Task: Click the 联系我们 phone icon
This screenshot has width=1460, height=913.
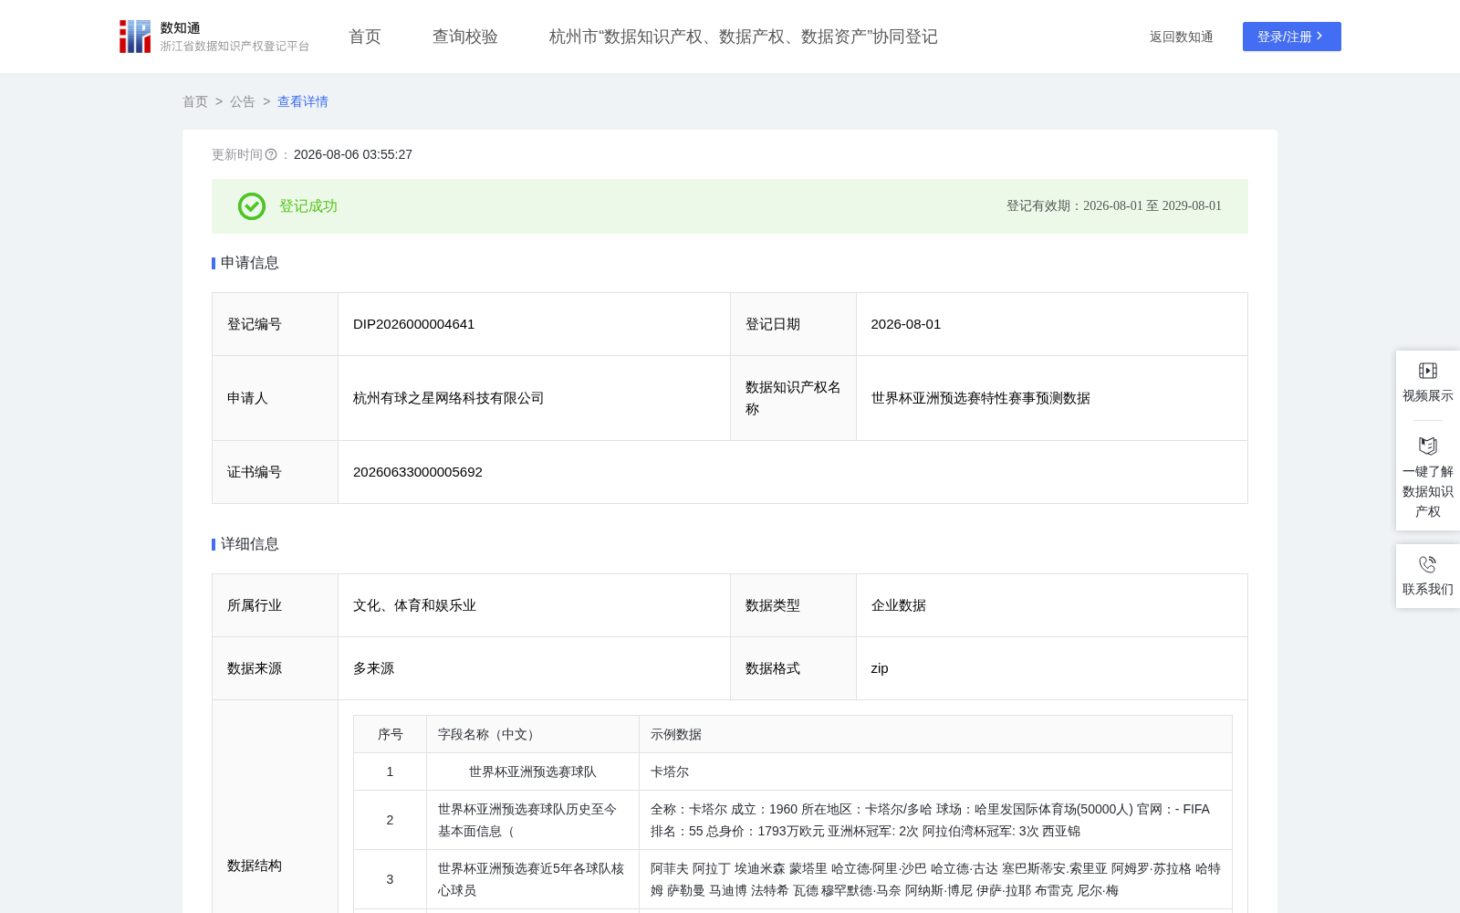Action: point(1428,564)
